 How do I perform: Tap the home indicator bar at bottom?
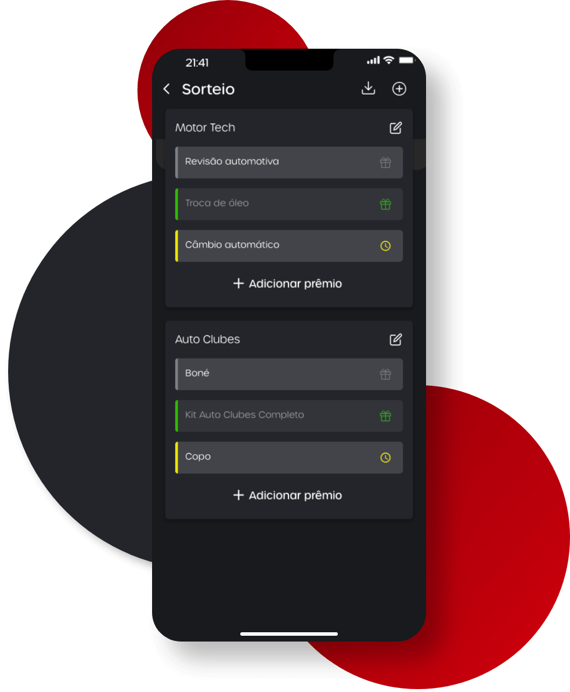288,634
